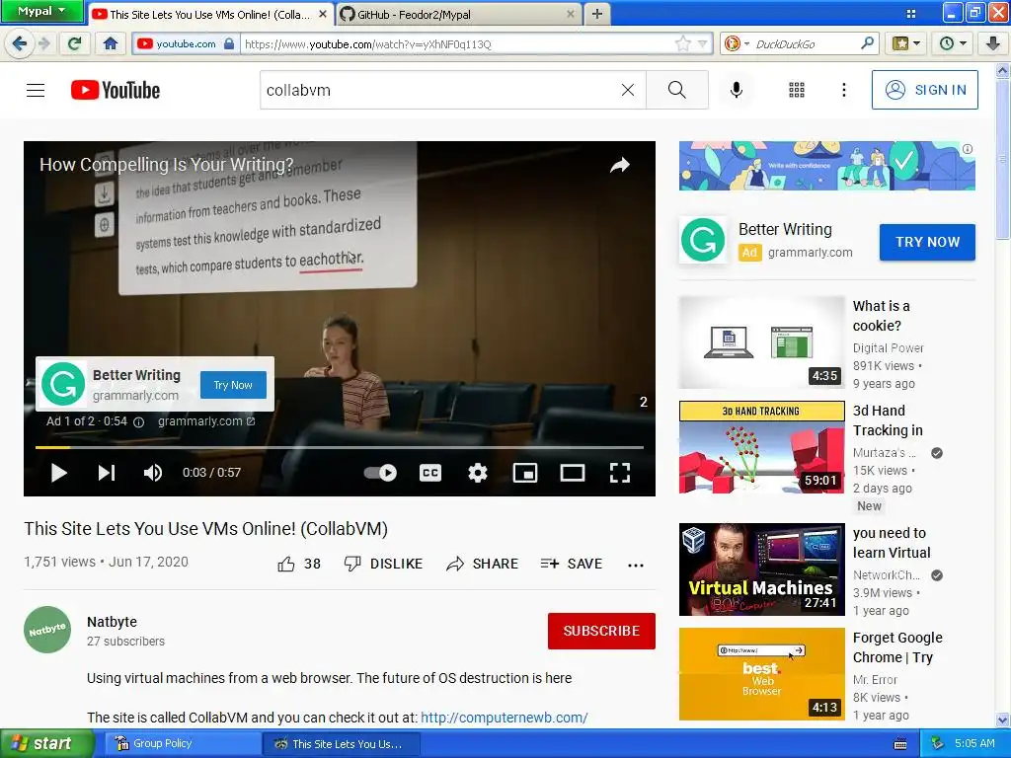Open the computernewb.com link in description
Screen dimensions: 1011x758
point(505,718)
